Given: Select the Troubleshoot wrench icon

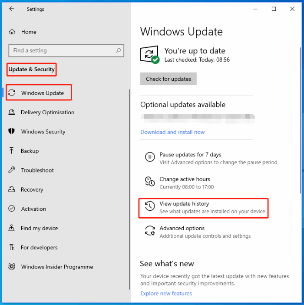Looking at the screenshot, I should 12,170.
